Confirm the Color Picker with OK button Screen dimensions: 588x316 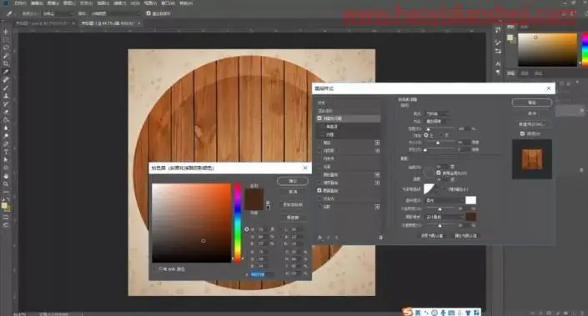click(293, 181)
